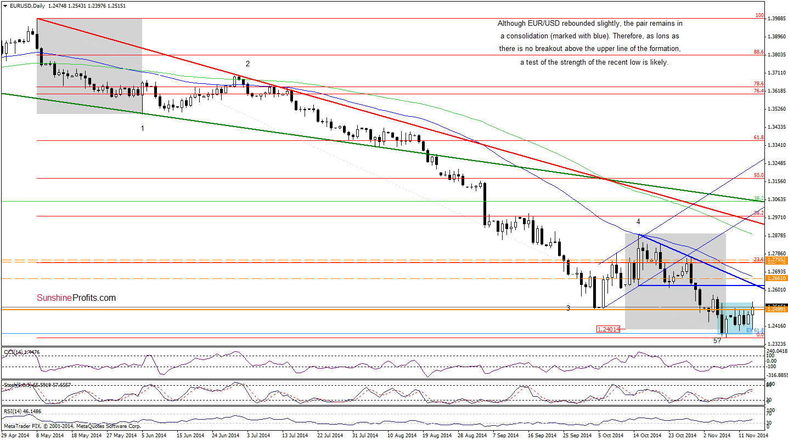Click the 24 Jun 2014 date label
The width and height of the screenshot is (788, 440).
point(225,435)
